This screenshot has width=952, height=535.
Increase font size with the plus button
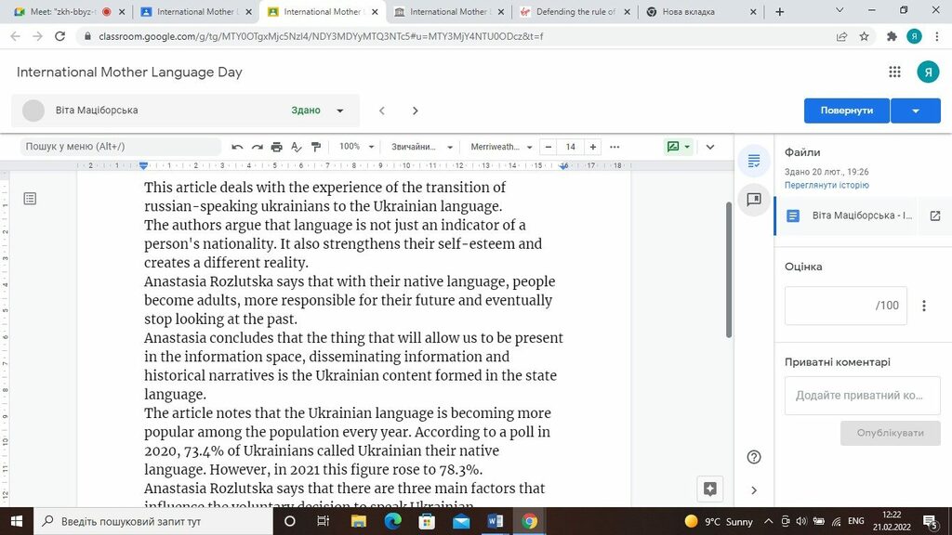pos(592,147)
